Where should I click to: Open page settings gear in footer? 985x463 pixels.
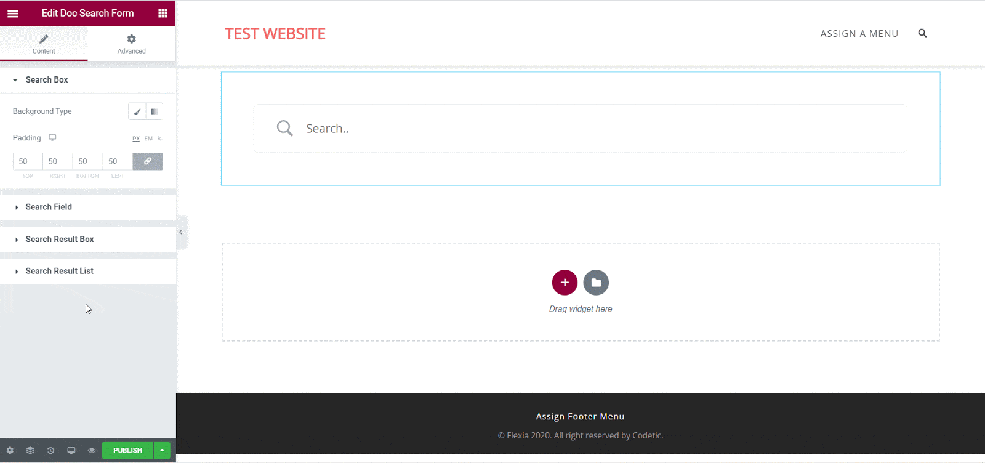10,451
